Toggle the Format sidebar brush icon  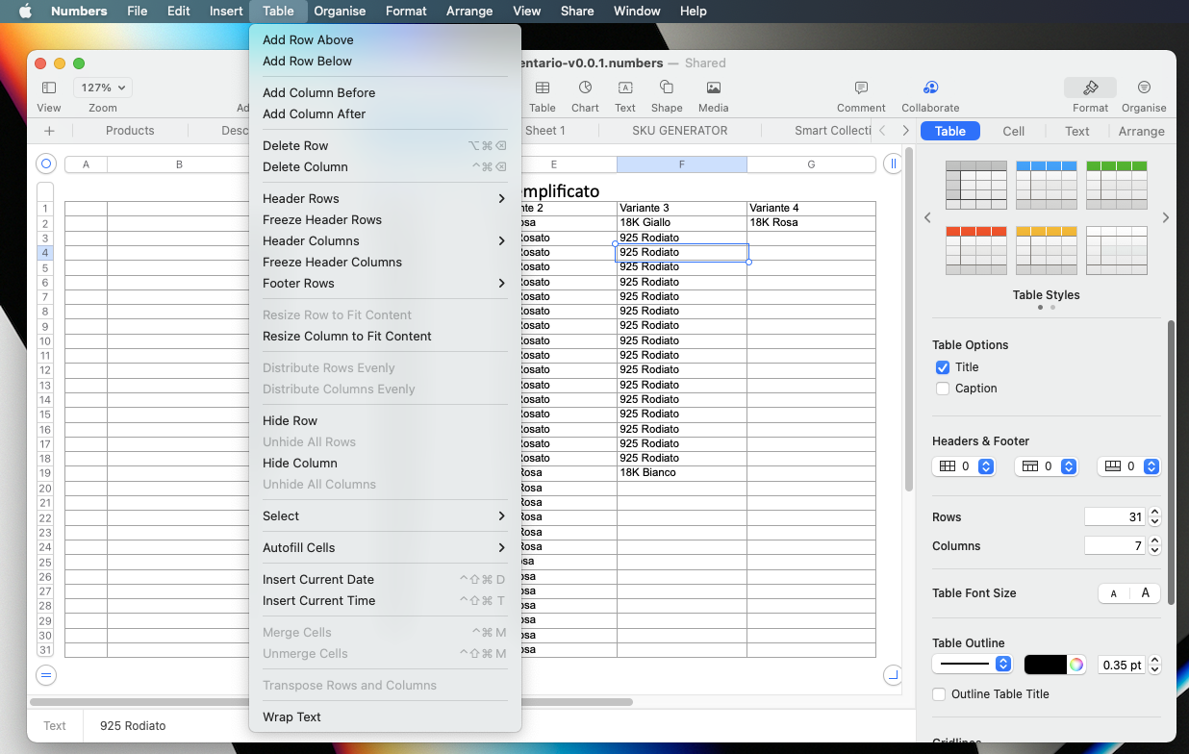(x=1090, y=88)
